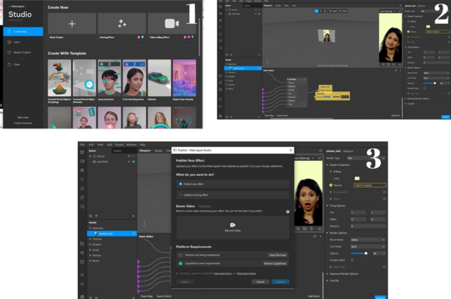Toggle Double Sided checkbox in editor without dialog
This screenshot has height=299, width=451.
click(424, 88)
